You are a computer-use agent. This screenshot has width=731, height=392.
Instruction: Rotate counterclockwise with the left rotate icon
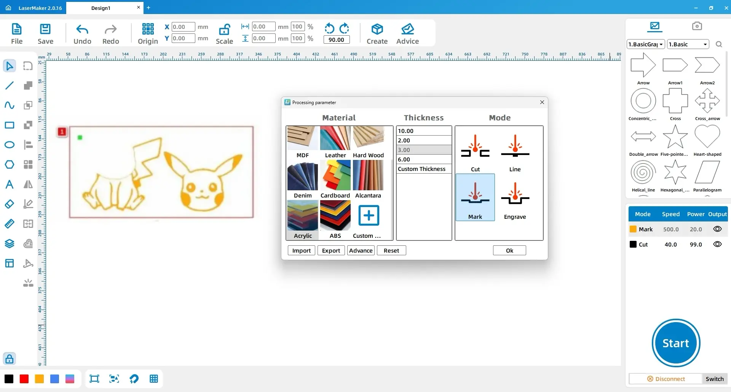[329, 28]
